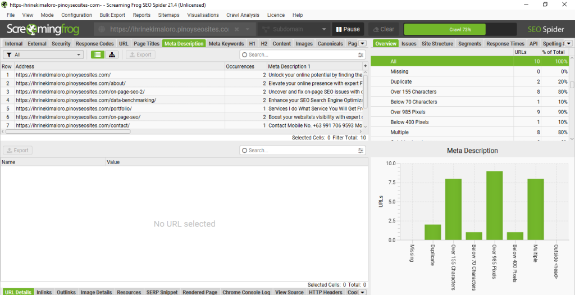
Task: Click the search filter settings icon in upper table
Action: click(x=361, y=55)
